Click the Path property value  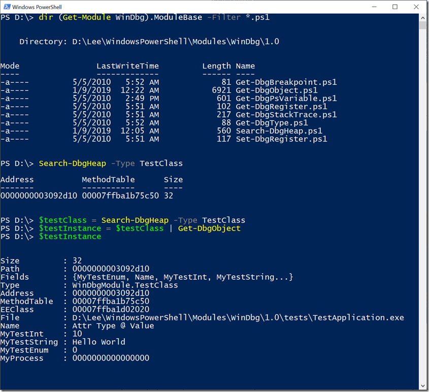111,269
